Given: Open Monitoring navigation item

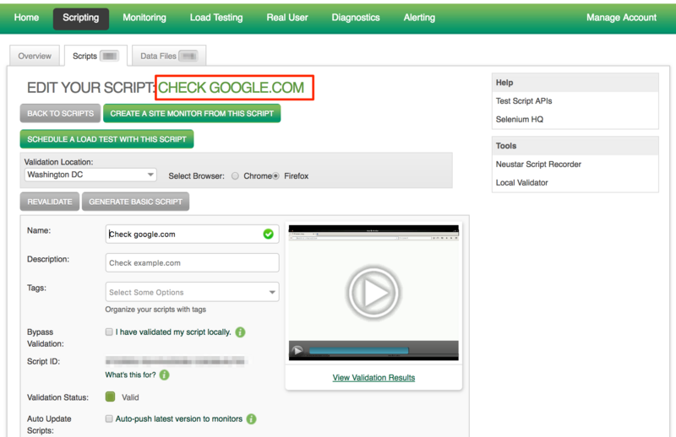Looking at the screenshot, I should click(x=144, y=18).
